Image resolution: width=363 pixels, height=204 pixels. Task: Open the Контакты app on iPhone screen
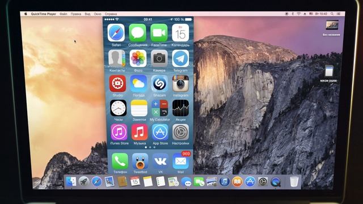tap(117, 58)
